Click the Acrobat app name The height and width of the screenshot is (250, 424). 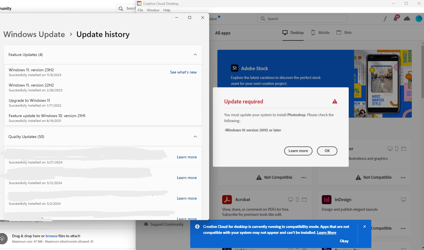click(x=243, y=199)
